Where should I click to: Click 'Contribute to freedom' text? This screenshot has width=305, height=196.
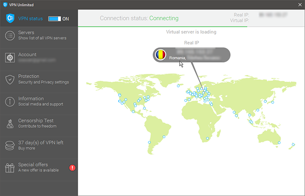point(37,126)
